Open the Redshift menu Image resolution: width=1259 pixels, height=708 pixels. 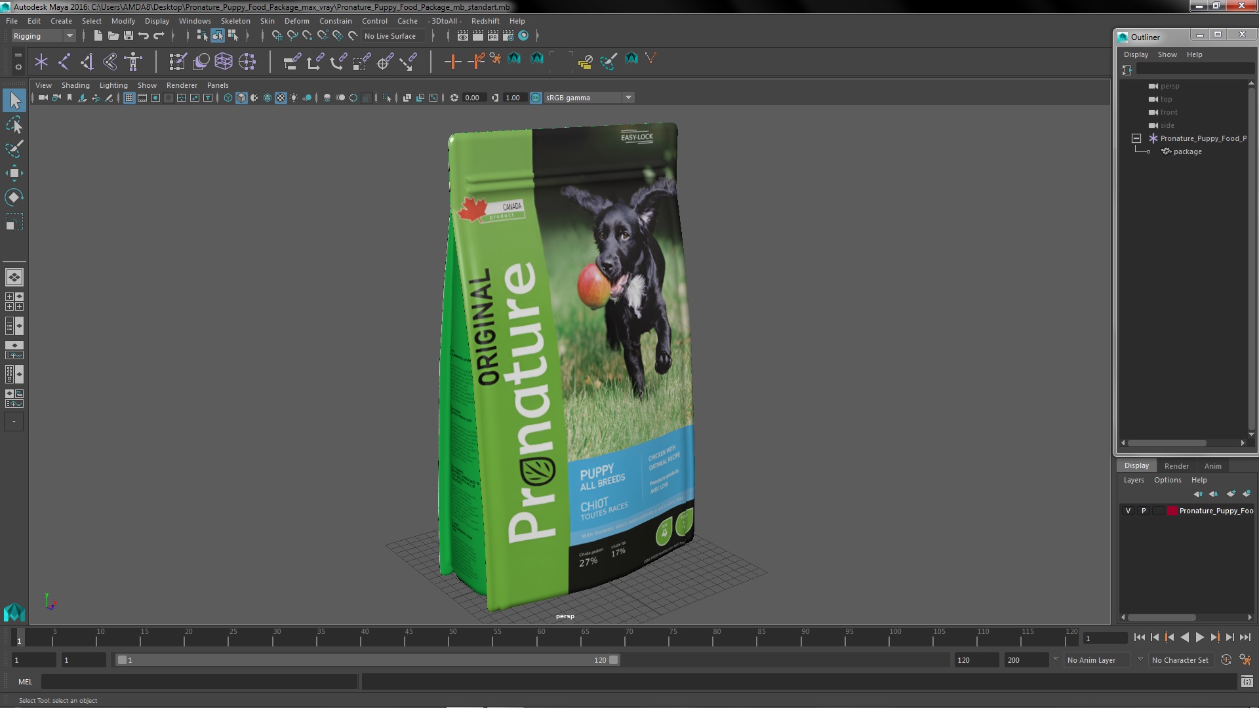point(485,21)
